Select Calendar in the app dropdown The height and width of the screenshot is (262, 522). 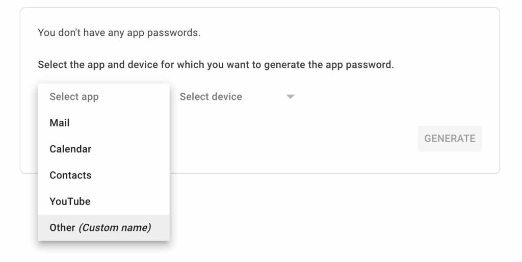tap(103, 149)
